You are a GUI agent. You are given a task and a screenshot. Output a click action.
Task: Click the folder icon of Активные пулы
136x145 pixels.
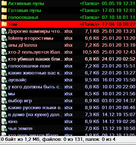tap(4, 3)
